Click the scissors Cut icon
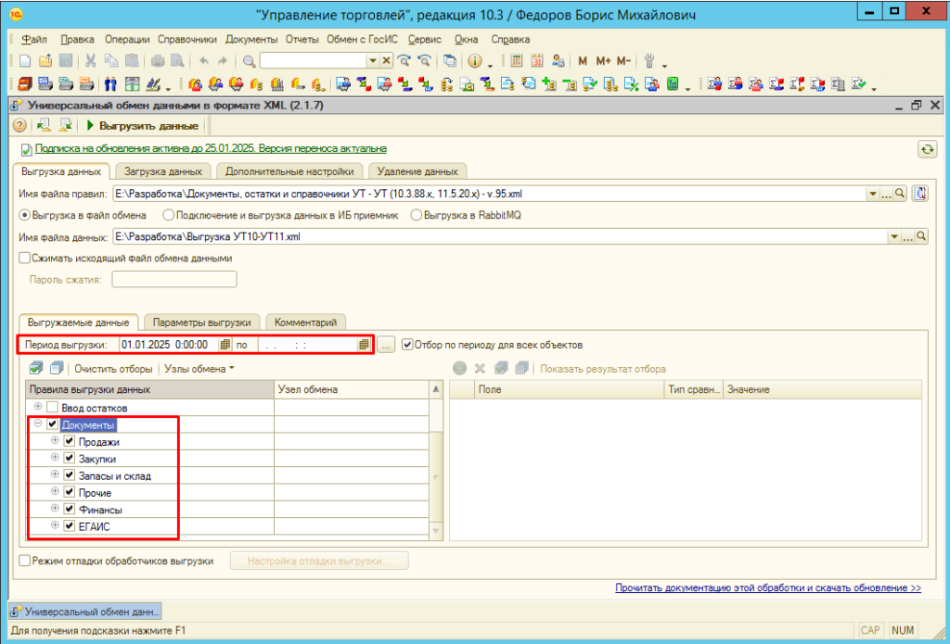950x644 pixels. [x=91, y=61]
